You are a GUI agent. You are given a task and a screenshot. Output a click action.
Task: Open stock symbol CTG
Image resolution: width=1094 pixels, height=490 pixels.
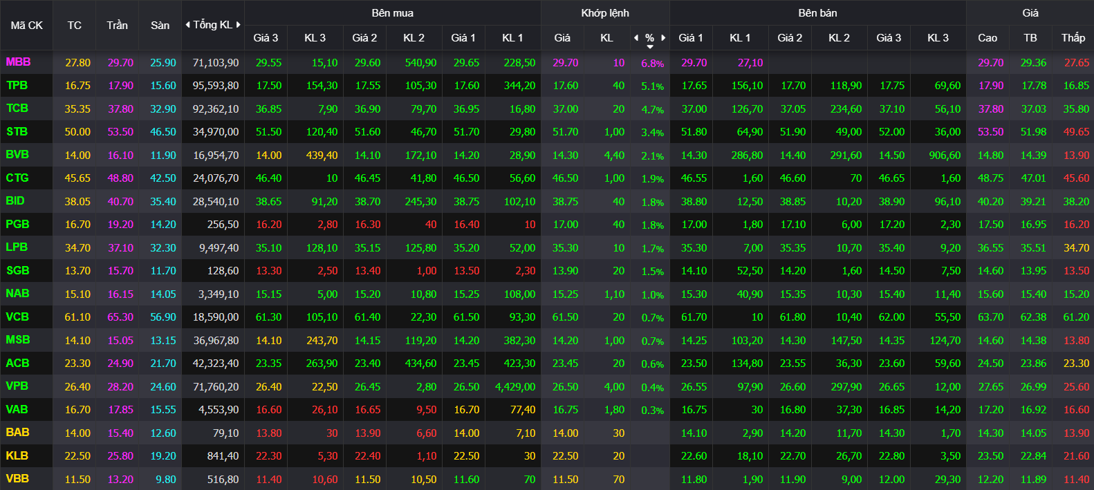[x=17, y=178]
